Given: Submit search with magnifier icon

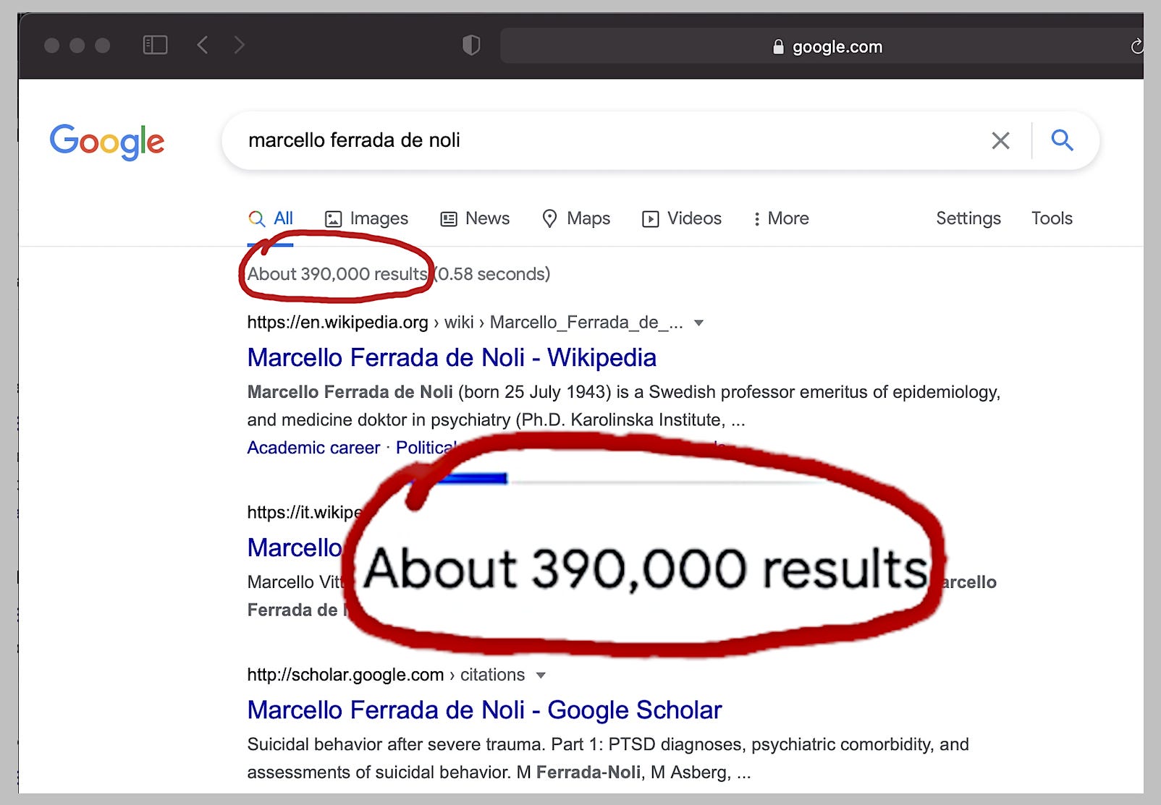Looking at the screenshot, I should [x=1062, y=140].
